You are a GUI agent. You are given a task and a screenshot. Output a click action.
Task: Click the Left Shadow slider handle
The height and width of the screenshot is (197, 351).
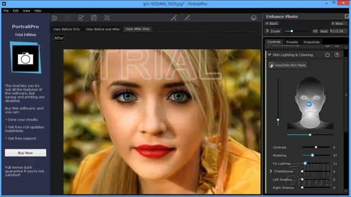pos(302,179)
